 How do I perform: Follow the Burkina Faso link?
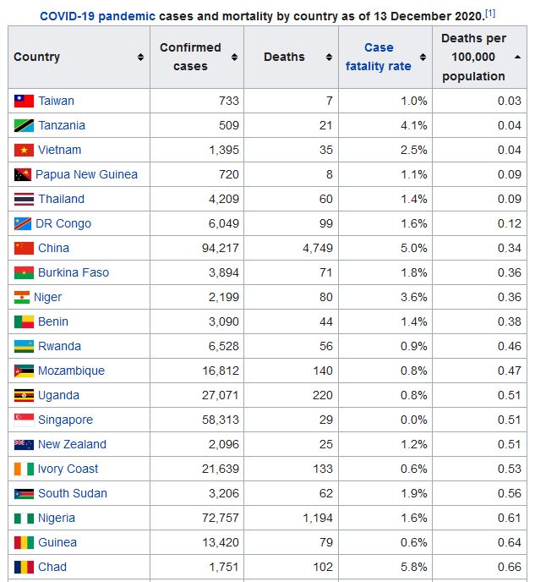pos(74,272)
